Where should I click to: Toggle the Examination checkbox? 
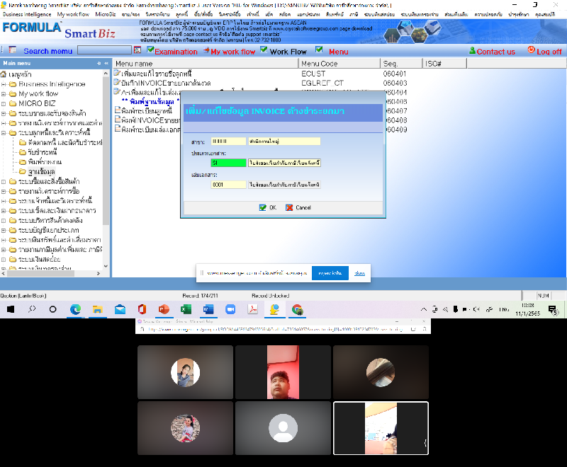coord(150,50)
